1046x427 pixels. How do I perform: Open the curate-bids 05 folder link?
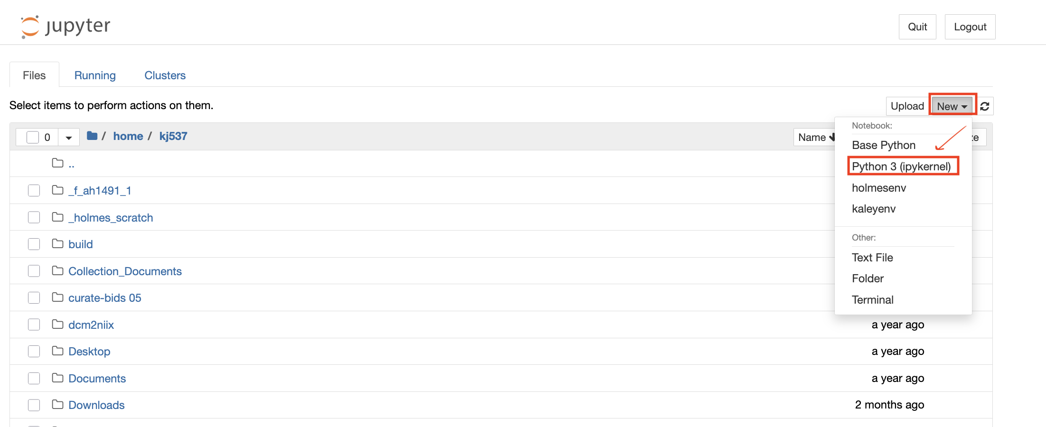pos(105,298)
